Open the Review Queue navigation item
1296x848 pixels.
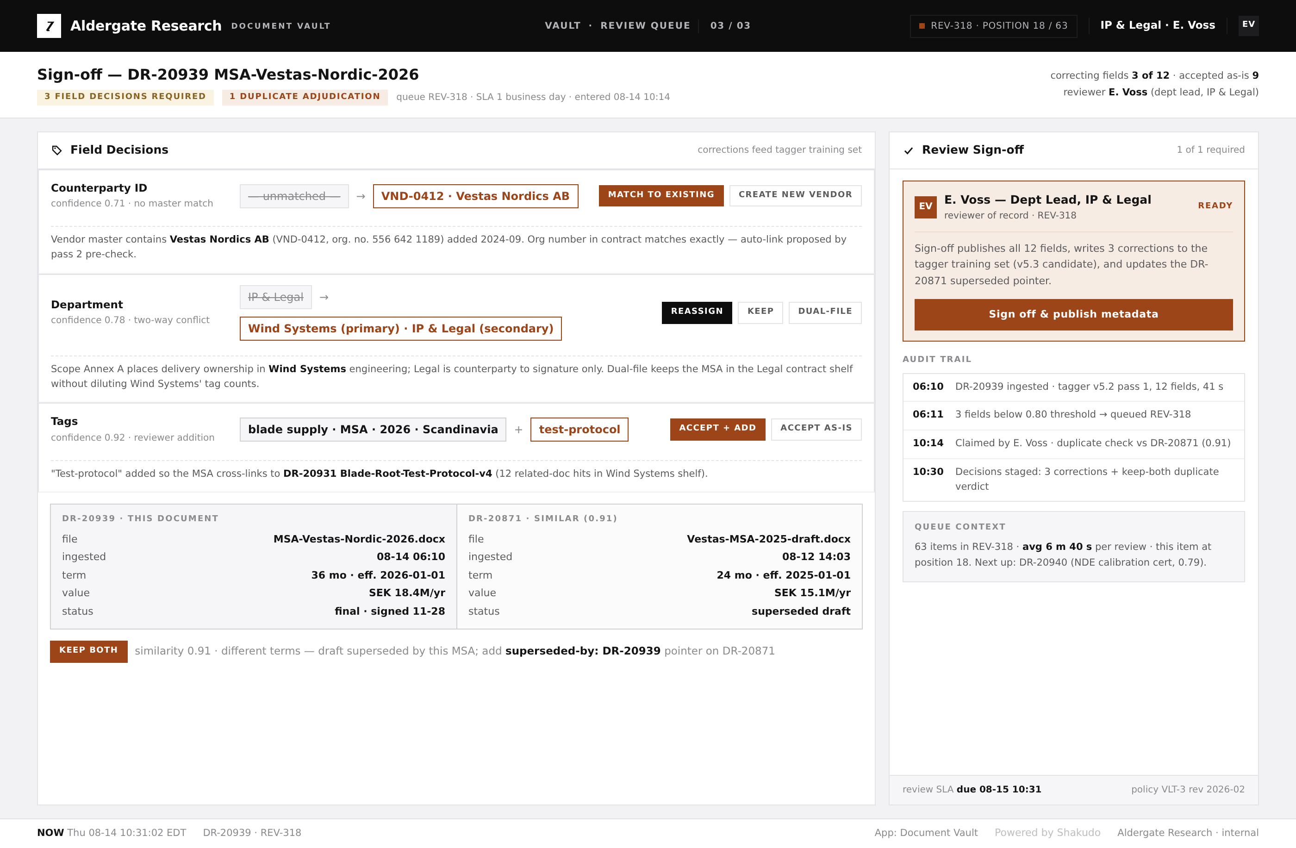click(x=645, y=25)
